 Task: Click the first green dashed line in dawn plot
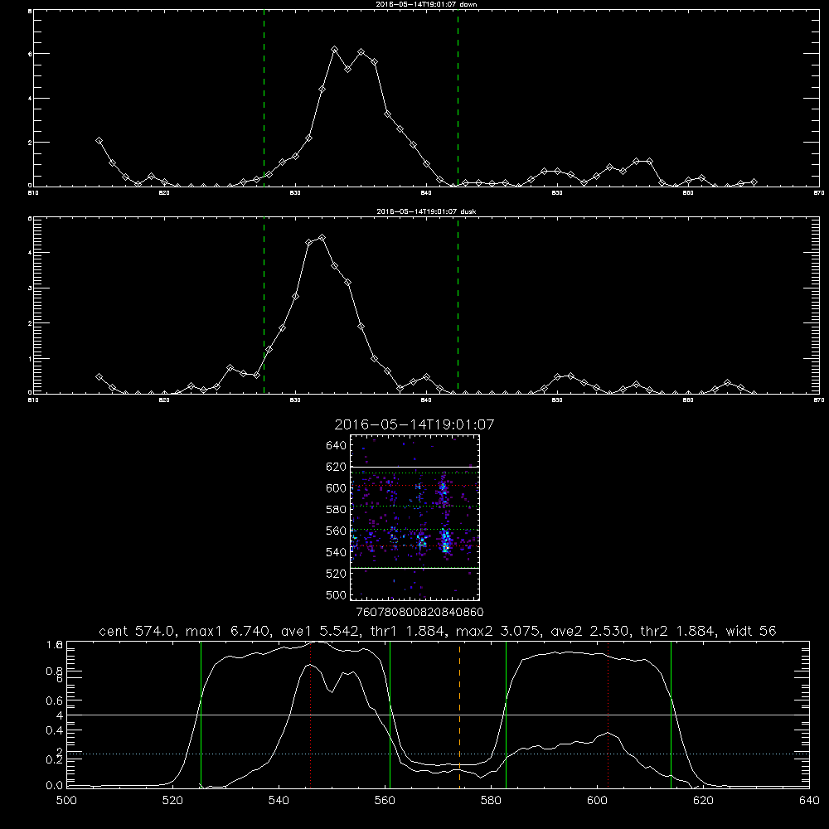pyautogui.click(x=264, y=98)
